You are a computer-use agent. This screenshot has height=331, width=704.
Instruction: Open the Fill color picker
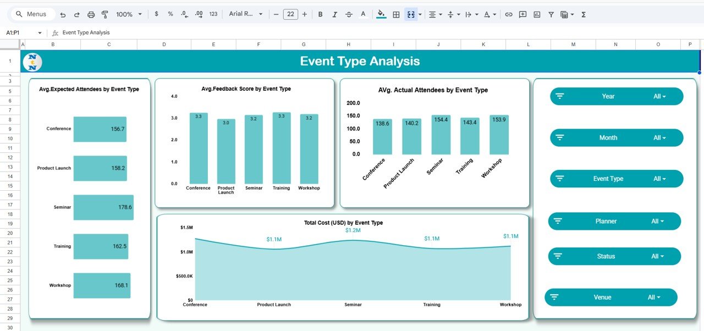pyautogui.click(x=381, y=14)
